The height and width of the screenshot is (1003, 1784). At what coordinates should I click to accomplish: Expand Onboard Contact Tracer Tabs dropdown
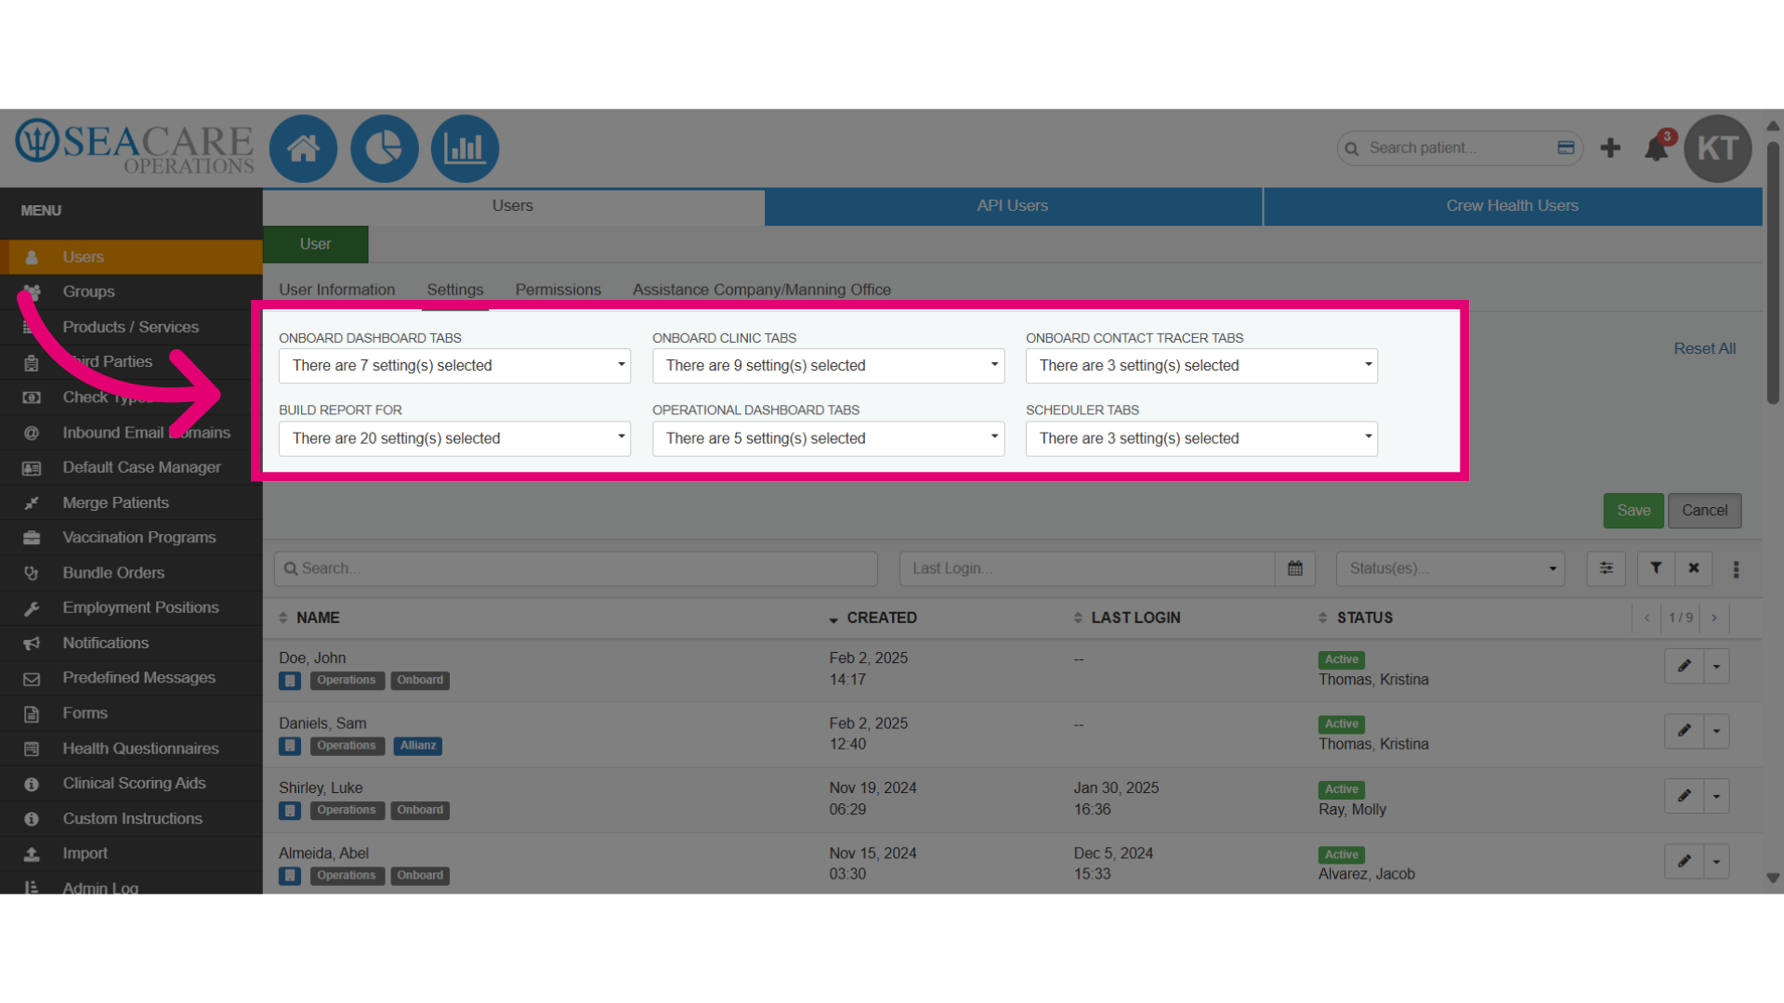click(1201, 366)
